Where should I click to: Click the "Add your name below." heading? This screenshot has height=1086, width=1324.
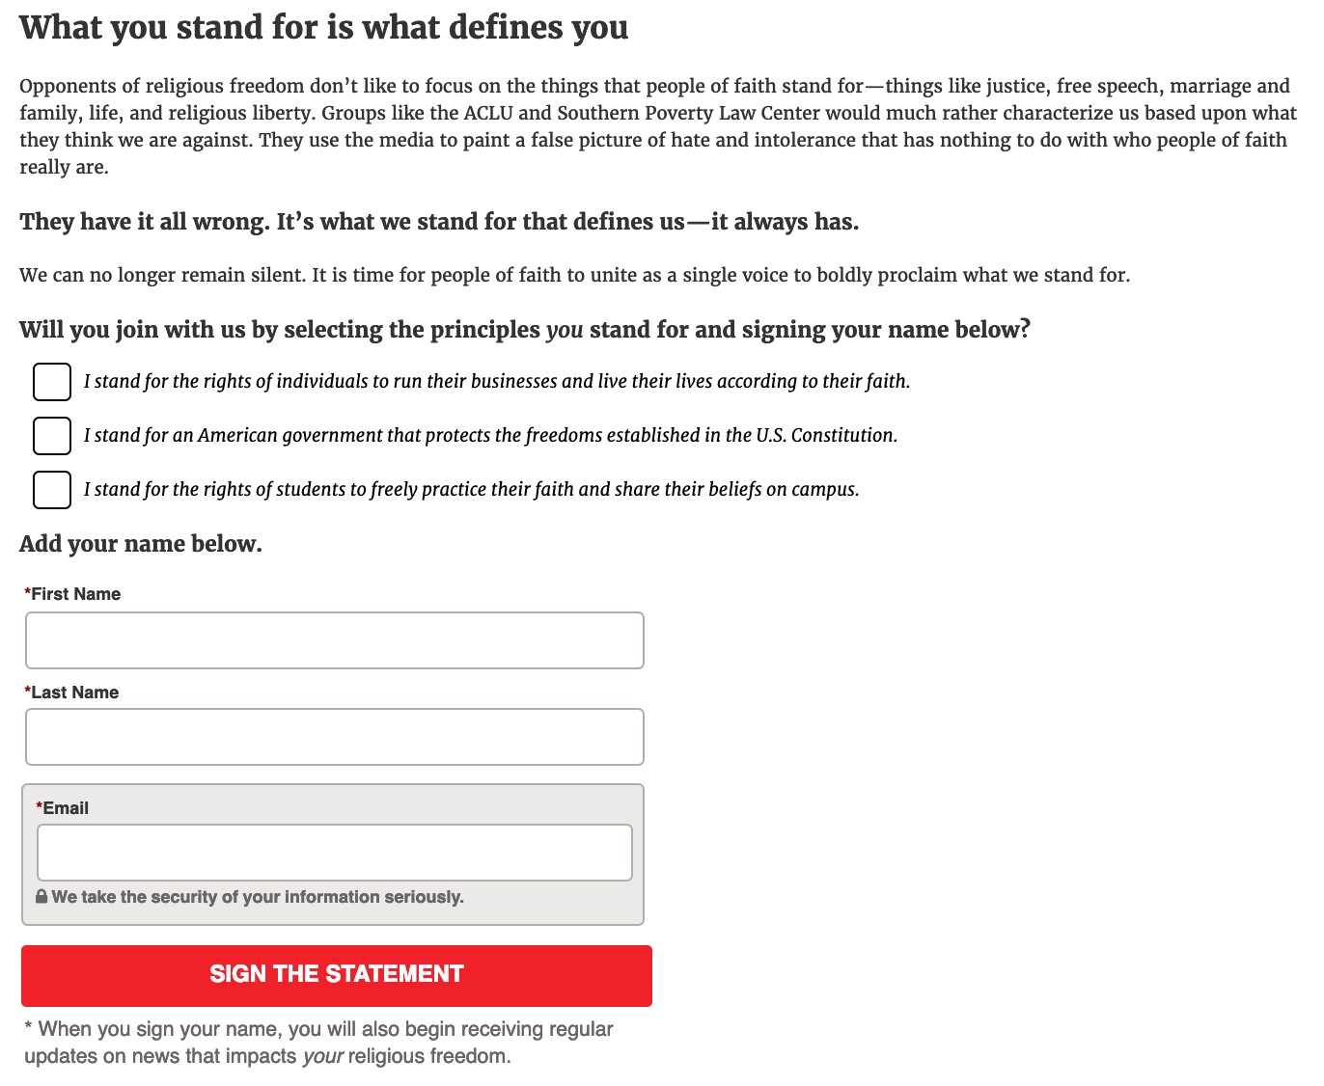click(x=141, y=544)
